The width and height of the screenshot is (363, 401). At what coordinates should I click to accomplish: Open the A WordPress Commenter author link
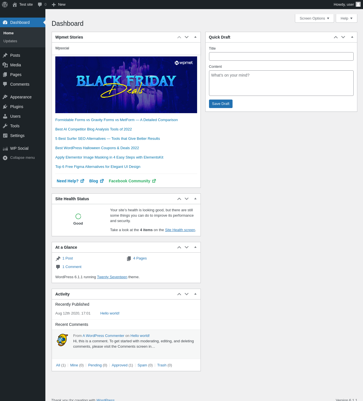(104, 336)
